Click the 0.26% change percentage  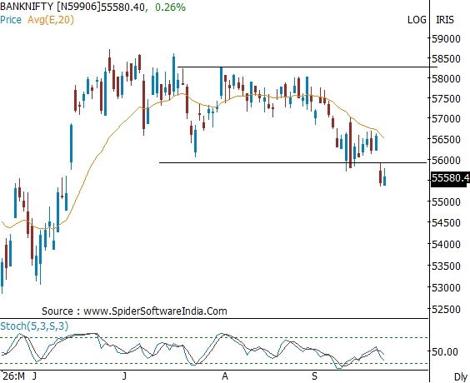170,7
